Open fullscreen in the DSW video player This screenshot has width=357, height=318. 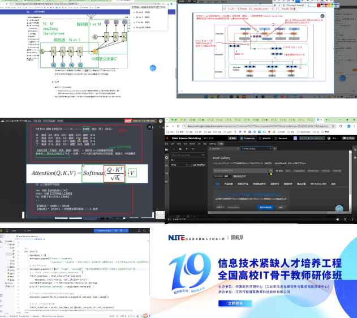(345, 220)
